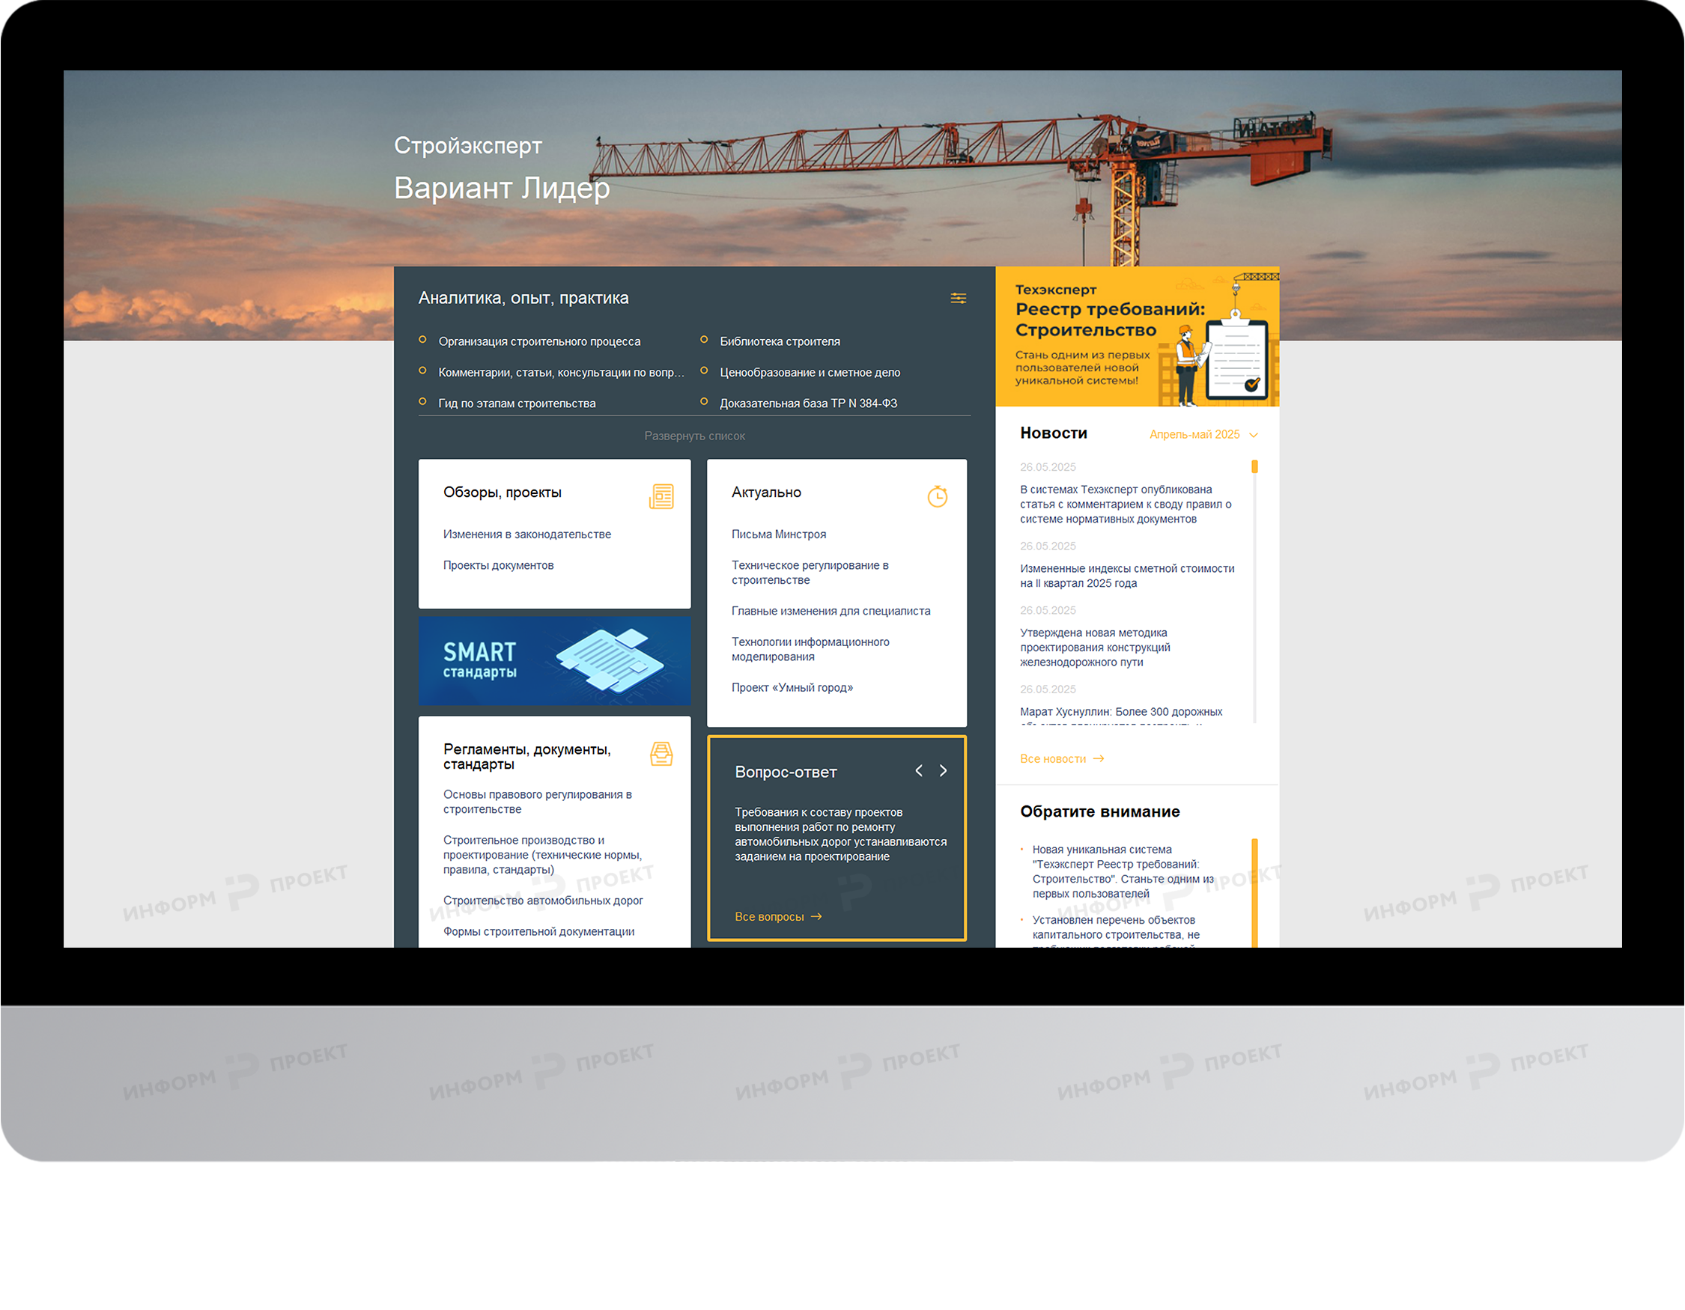Viewport: 1685px width, 1310px height.
Task: Expand the Апрель-май 2025 news period dropdown
Action: point(1203,435)
